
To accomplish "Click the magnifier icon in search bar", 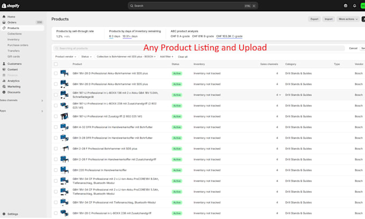I will click(x=132, y=6).
